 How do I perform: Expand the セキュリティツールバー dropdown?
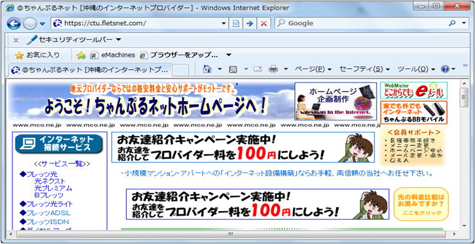pos(118,40)
